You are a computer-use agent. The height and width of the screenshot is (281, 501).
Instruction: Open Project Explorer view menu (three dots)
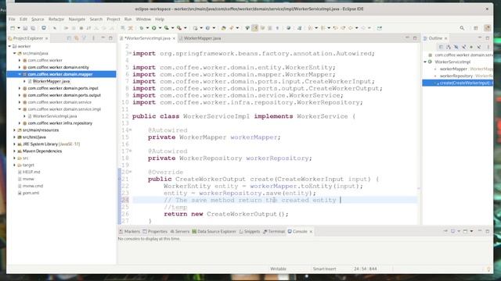93,38
